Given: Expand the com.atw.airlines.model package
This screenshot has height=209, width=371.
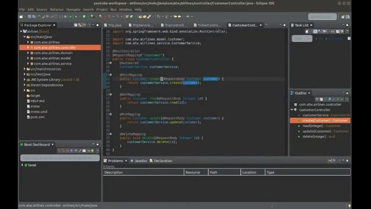Looking at the screenshot, I should coord(28,58).
